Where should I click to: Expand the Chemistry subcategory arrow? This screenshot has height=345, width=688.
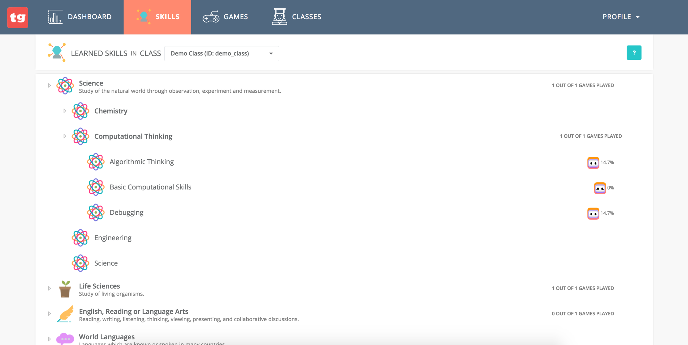pyautogui.click(x=65, y=111)
